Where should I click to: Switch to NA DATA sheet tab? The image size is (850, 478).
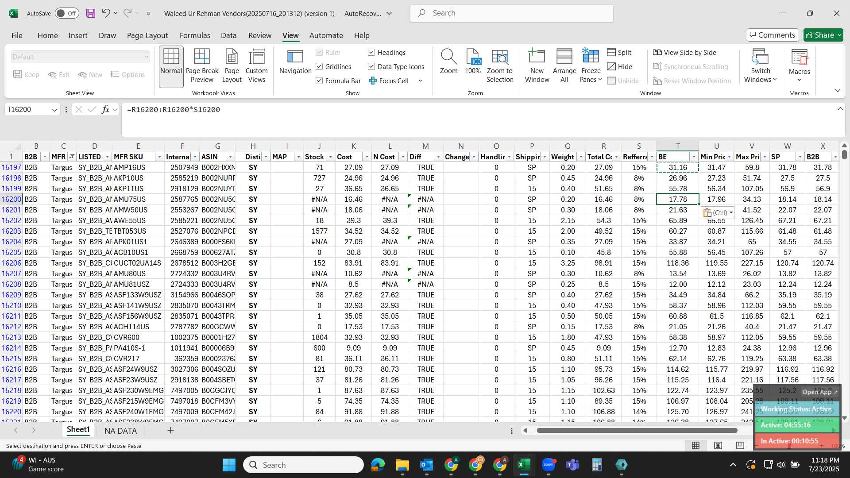click(120, 431)
